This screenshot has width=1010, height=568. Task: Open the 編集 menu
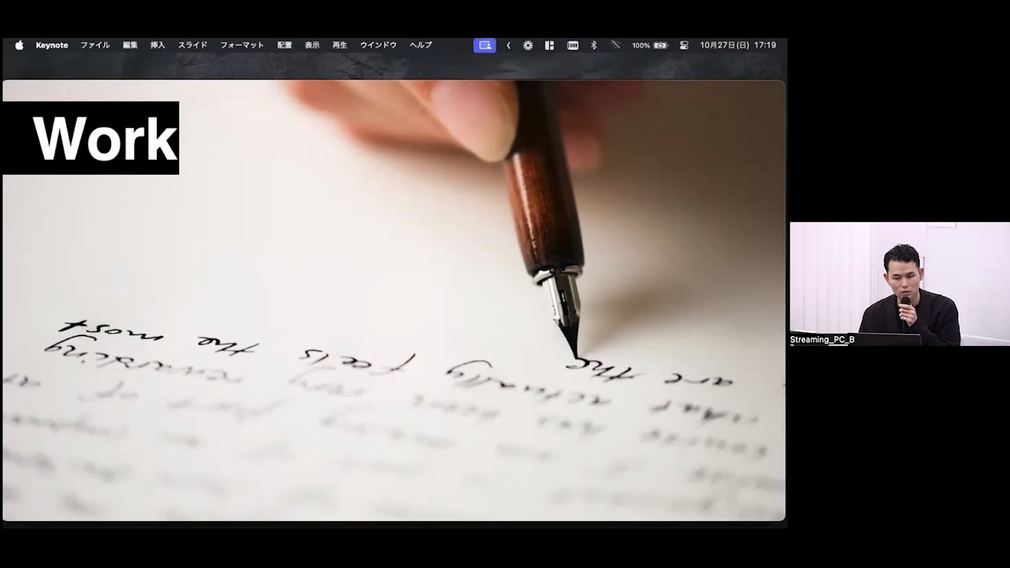[130, 45]
